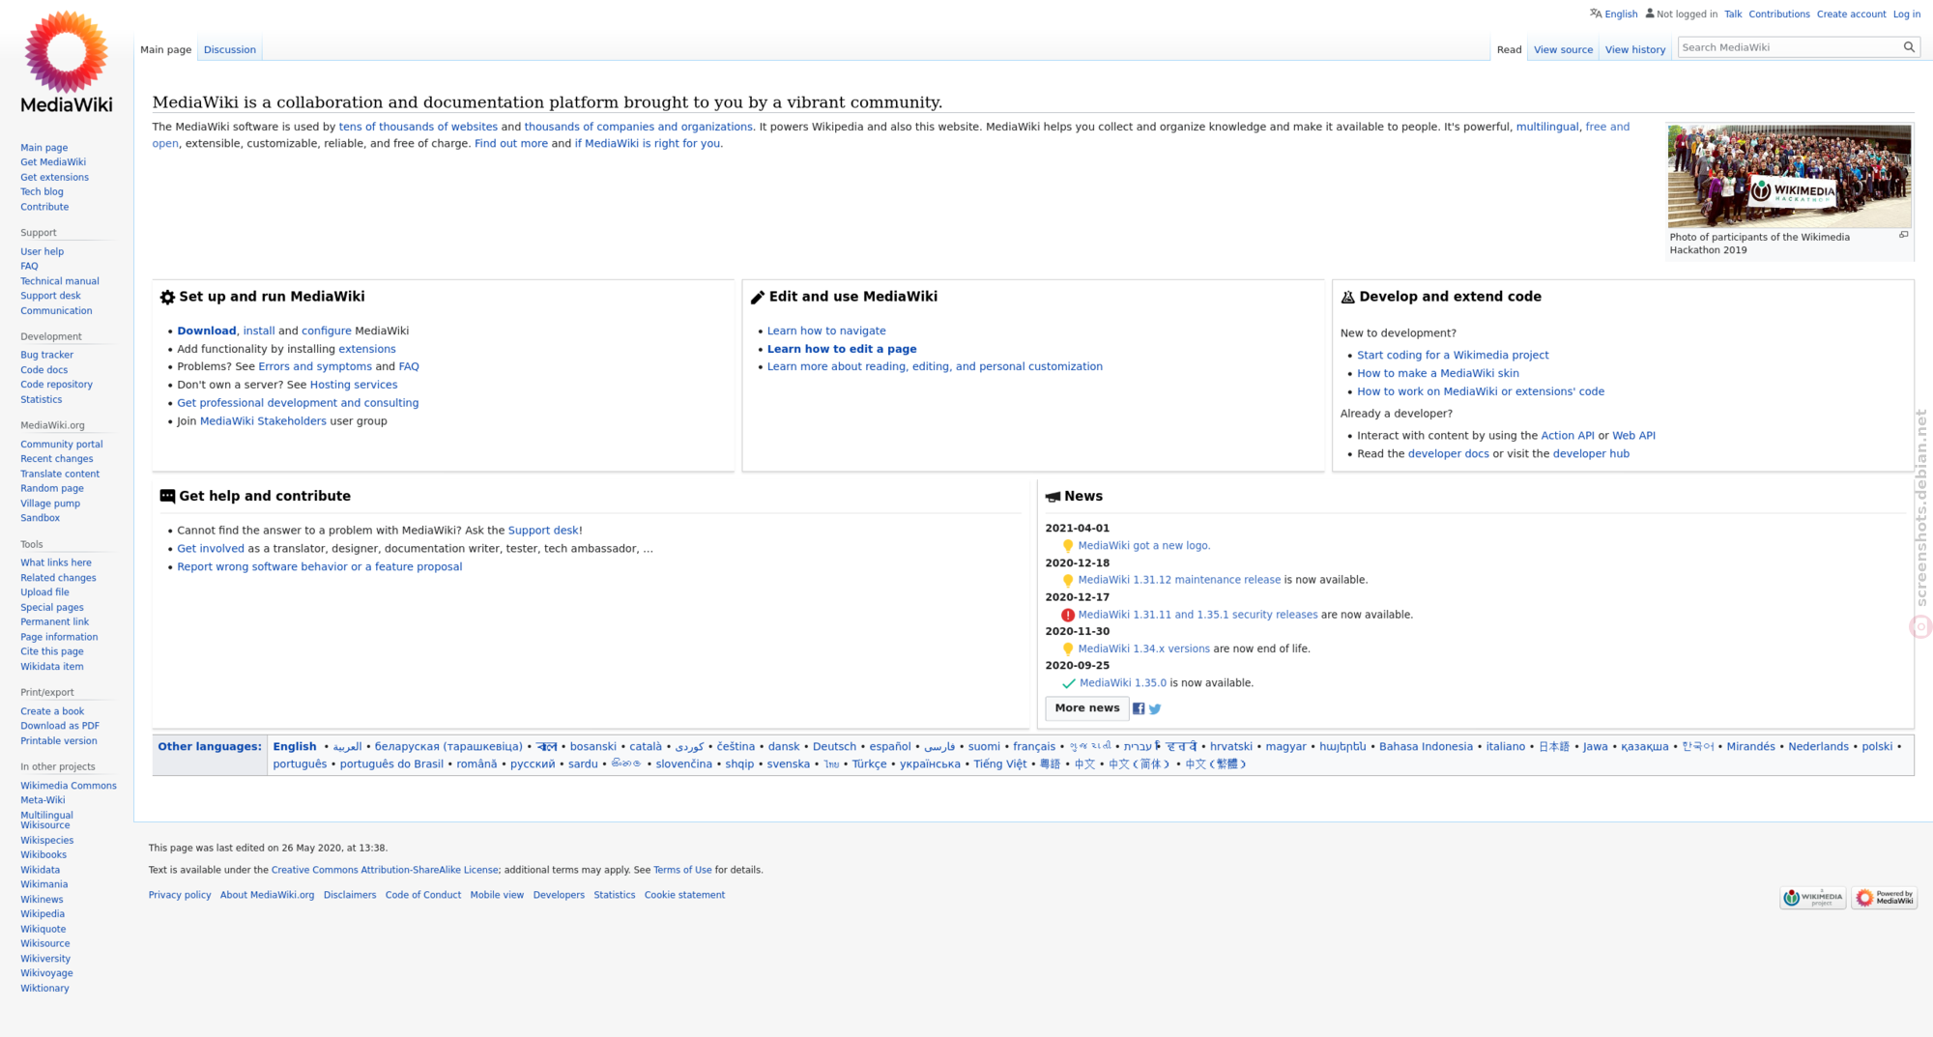Click the language icon beside English

pyautogui.click(x=1596, y=14)
